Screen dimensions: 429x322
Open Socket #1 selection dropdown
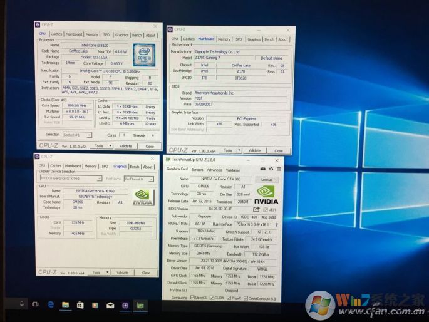click(78, 135)
